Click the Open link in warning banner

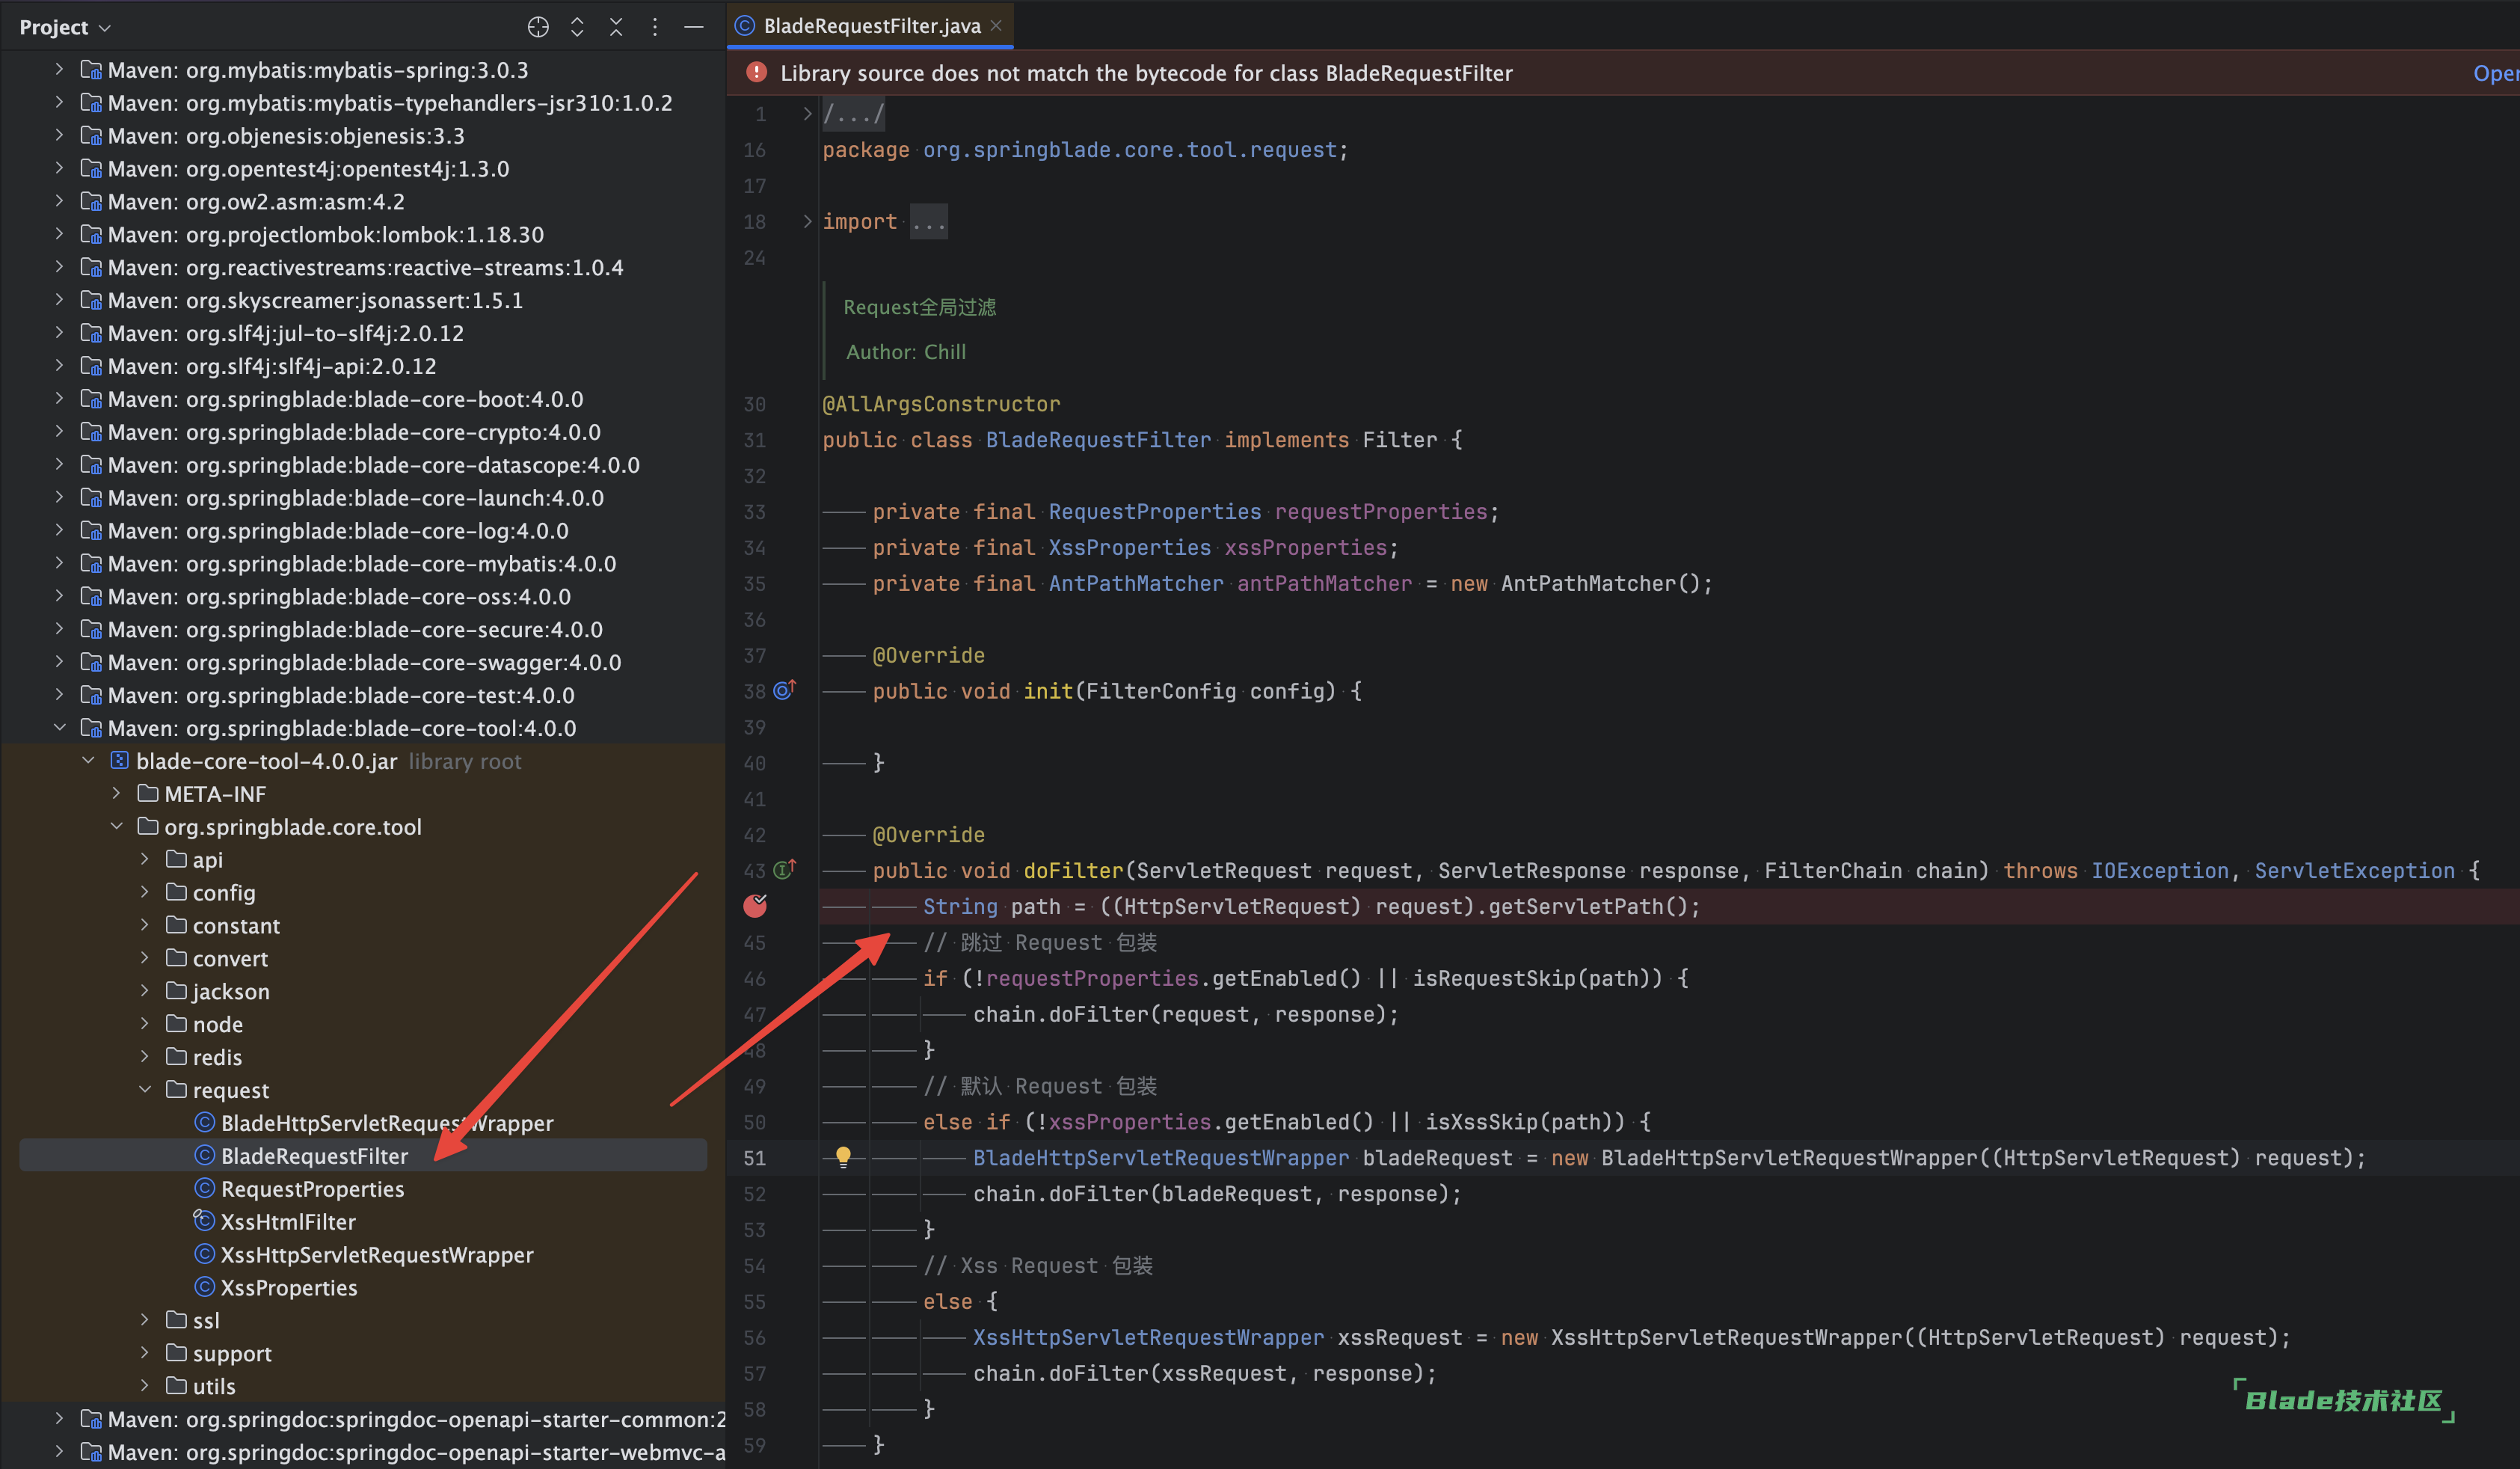coord(2495,73)
